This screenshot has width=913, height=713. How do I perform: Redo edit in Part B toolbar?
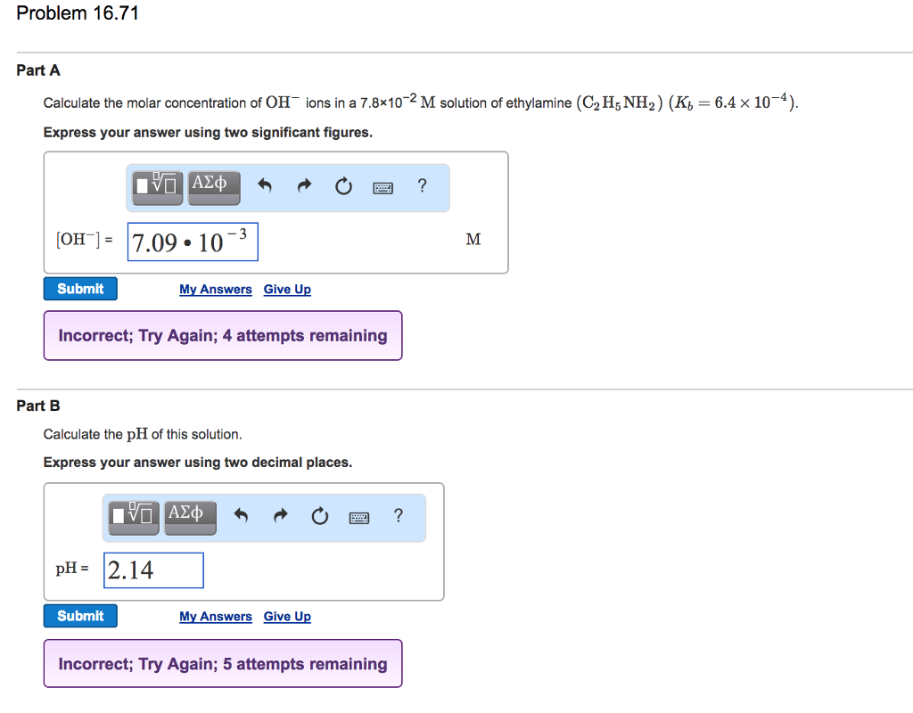coord(281,516)
